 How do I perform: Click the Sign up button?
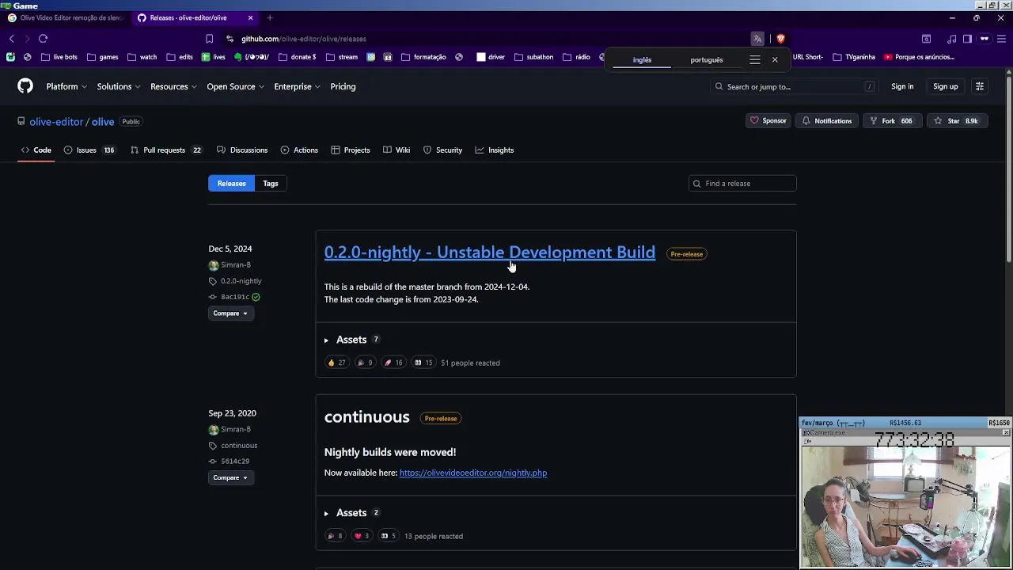point(945,86)
